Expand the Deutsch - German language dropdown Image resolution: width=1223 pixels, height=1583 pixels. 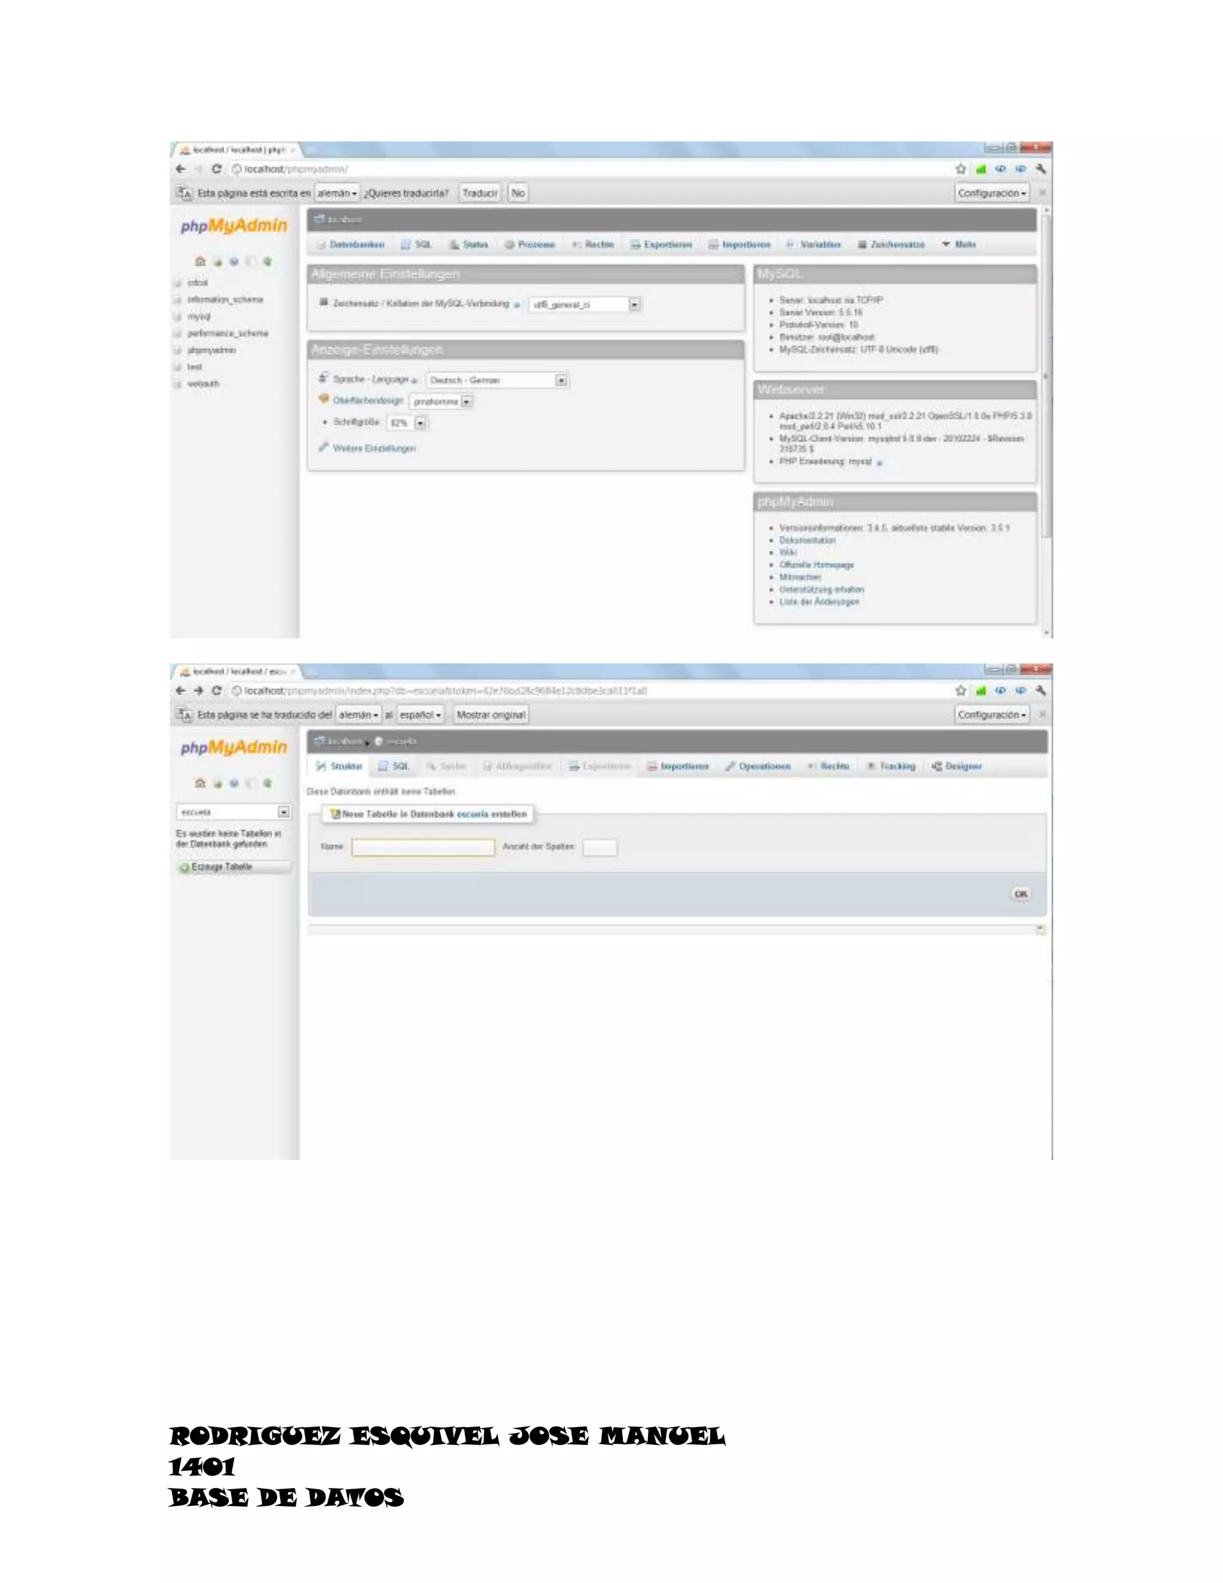[x=561, y=381]
